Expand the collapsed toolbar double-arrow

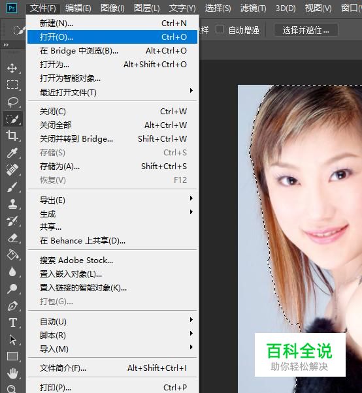tap(6, 45)
